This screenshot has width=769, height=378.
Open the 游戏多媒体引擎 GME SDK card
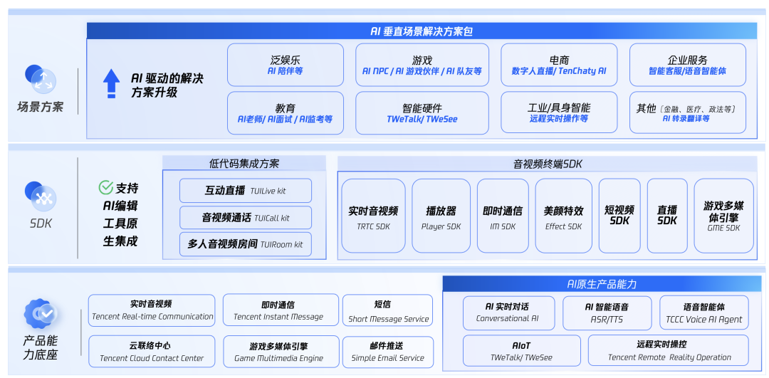(x=724, y=216)
